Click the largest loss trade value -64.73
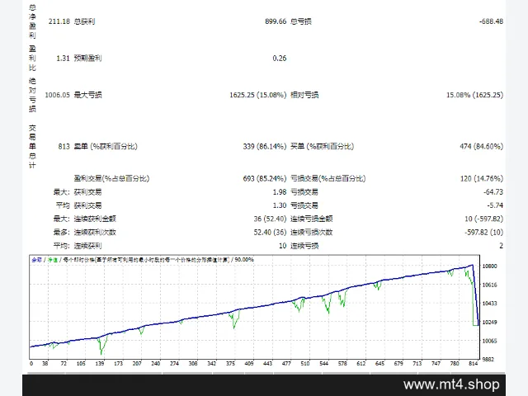528x396 pixels. pyautogui.click(x=493, y=192)
